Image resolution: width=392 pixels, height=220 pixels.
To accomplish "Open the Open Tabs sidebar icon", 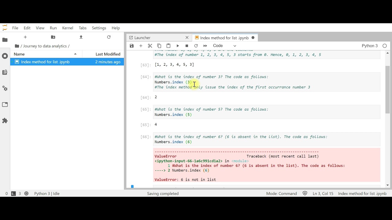I will click(x=5, y=105).
